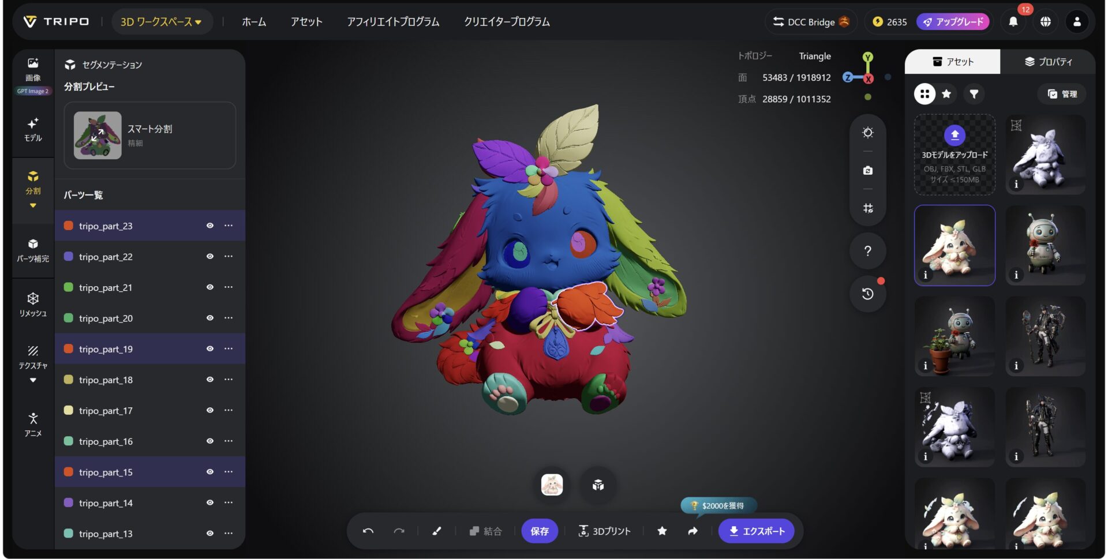Select the スマート分割 preview card
This screenshot has width=1108, height=559.
click(149, 136)
